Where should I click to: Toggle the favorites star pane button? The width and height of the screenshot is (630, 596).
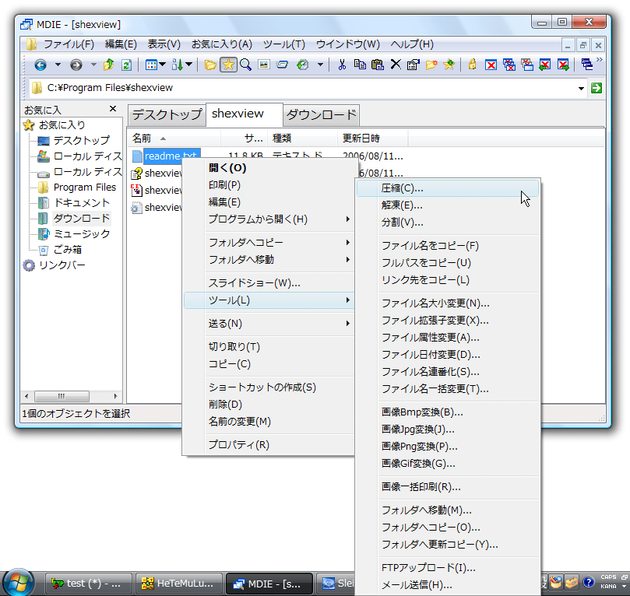pos(228,65)
